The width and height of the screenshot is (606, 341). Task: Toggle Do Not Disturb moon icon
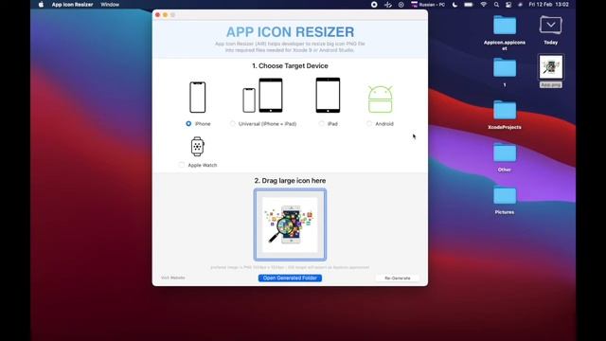(x=454, y=5)
